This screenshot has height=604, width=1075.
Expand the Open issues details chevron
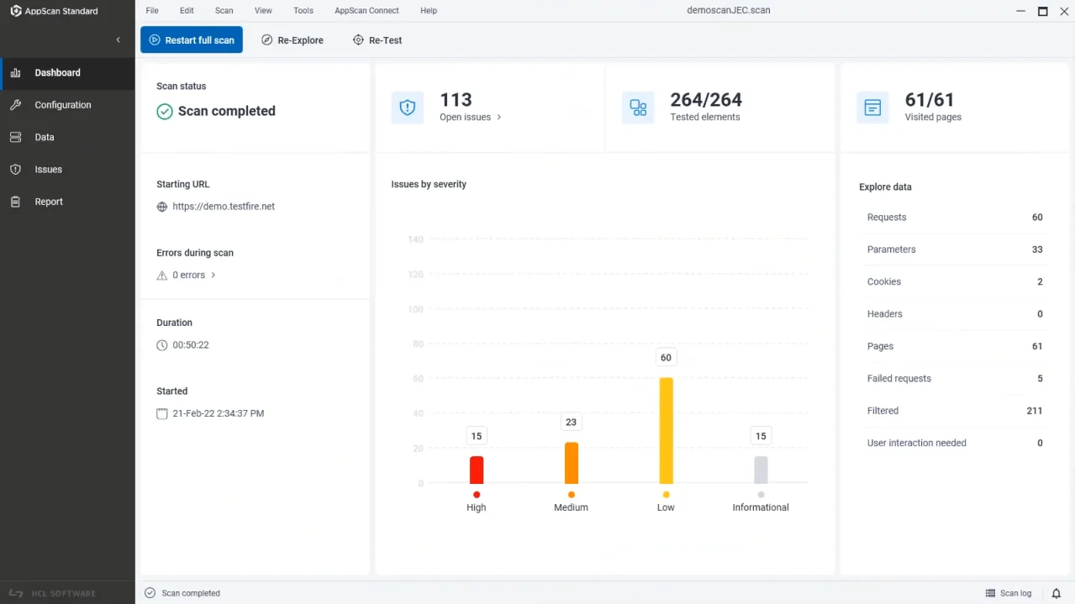point(498,118)
